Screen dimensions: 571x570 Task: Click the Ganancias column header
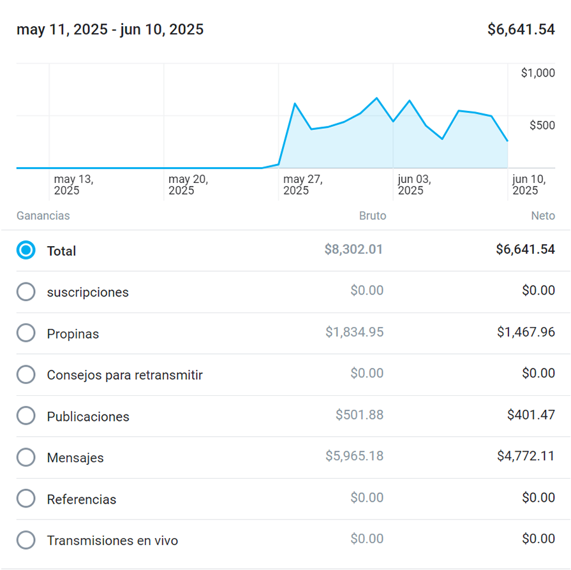[43, 216]
